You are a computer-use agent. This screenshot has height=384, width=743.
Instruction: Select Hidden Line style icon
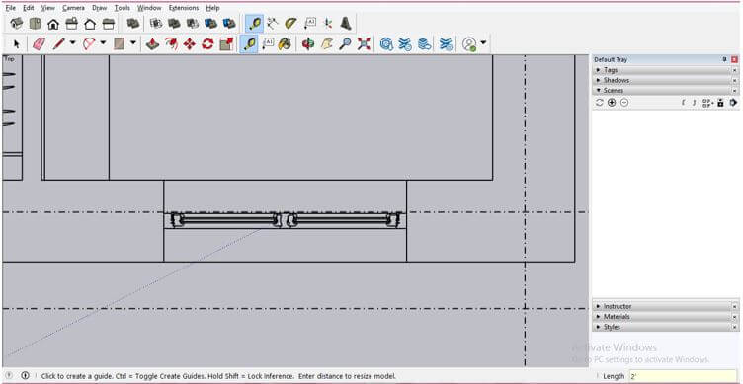coord(193,24)
